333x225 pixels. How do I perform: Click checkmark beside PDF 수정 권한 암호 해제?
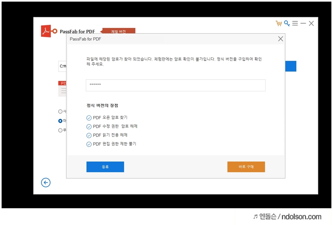point(89,127)
